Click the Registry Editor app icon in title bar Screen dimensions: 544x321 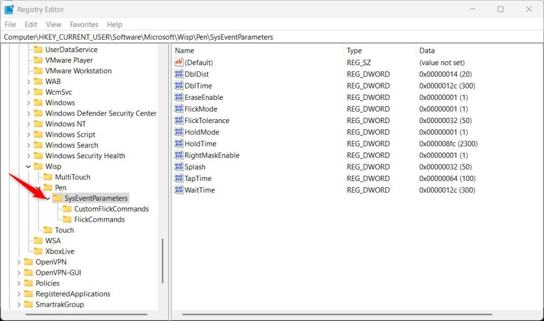pos(9,10)
